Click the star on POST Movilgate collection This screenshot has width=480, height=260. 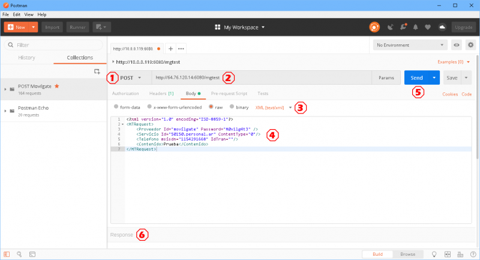[x=56, y=86]
